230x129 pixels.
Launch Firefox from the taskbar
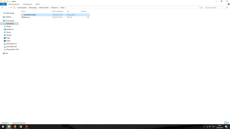pyautogui.click(x=15, y=127)
